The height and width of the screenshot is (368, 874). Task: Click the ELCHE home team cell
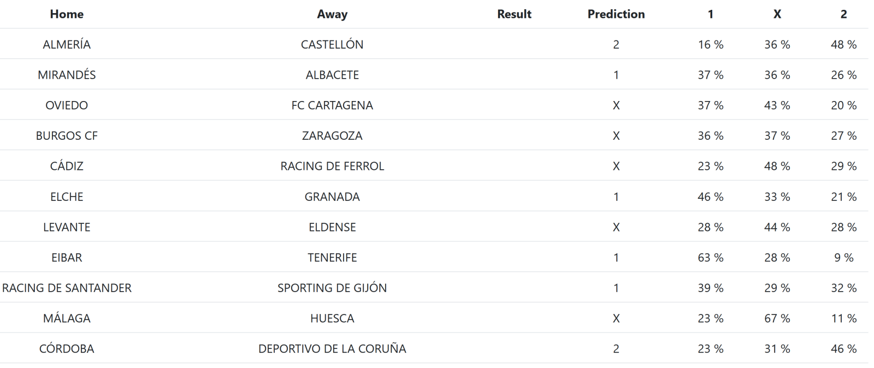67,197
